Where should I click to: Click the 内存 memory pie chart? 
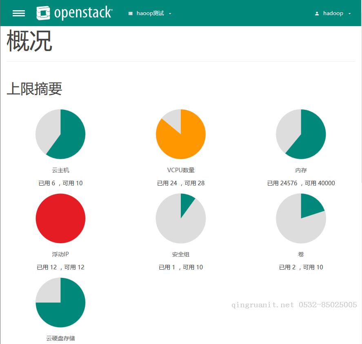301,134
